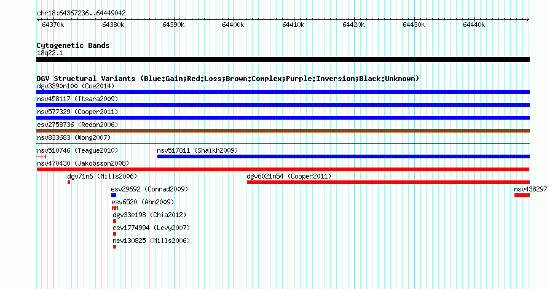This screenshot has height=289, width=547.
Task: Open the nsv510746 (Teague2010) label
Action: (x=77, y=150)
